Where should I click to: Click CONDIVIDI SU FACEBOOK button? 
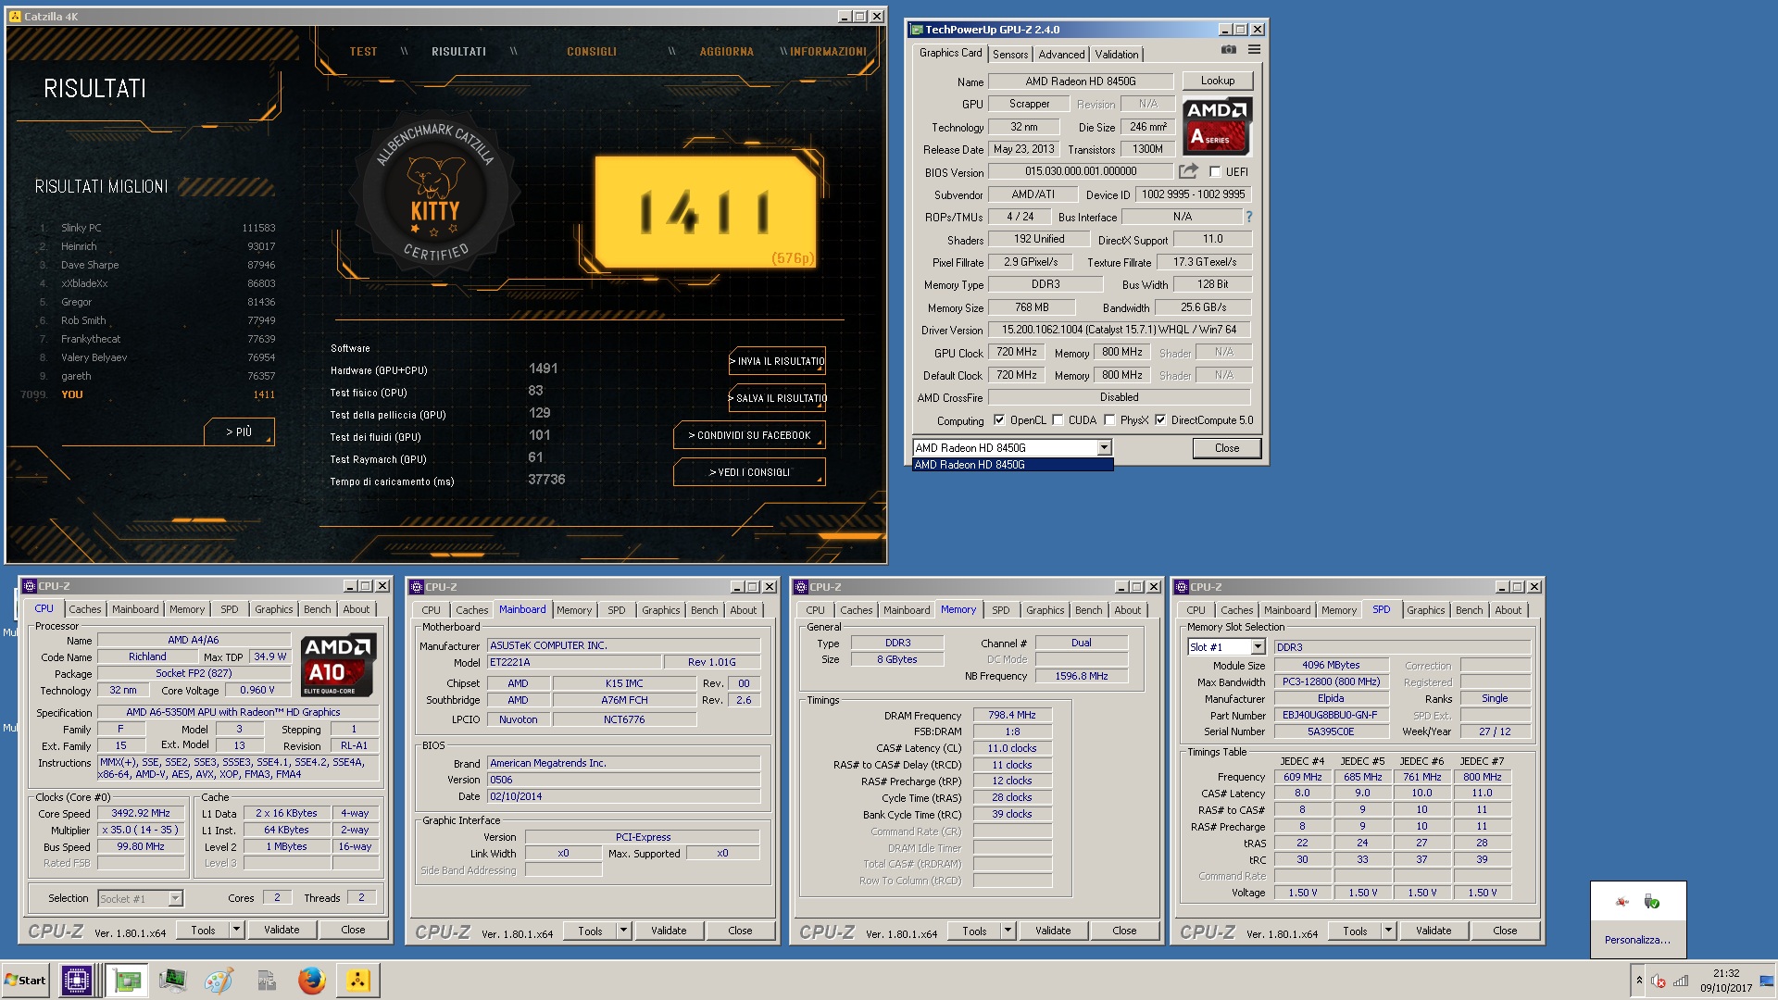[749, 435]
